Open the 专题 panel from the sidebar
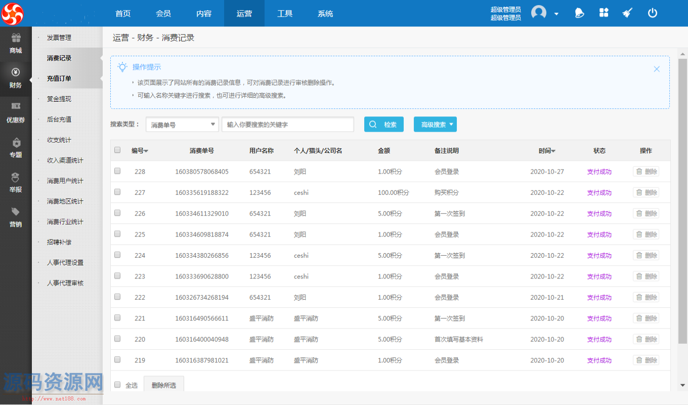The image size is (688, 405). [16, 149]
